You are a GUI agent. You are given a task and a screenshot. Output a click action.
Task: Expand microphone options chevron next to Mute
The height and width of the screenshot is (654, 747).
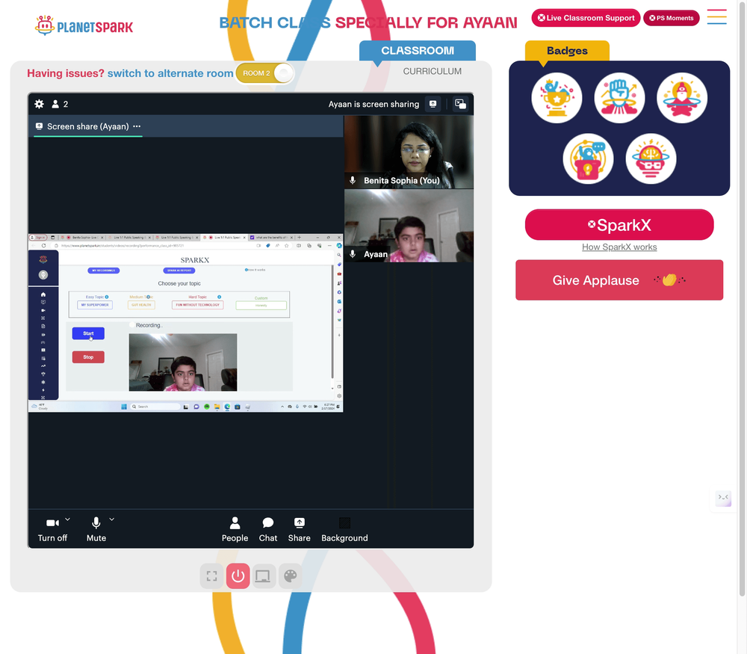tap(111, 519)
